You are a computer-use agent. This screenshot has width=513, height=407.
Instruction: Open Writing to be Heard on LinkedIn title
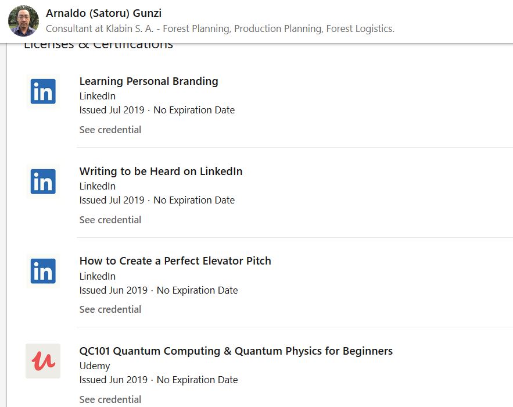point(161,172)
